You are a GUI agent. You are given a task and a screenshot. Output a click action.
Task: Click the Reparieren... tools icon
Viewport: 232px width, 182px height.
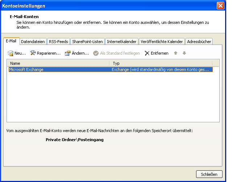(33, 53)
